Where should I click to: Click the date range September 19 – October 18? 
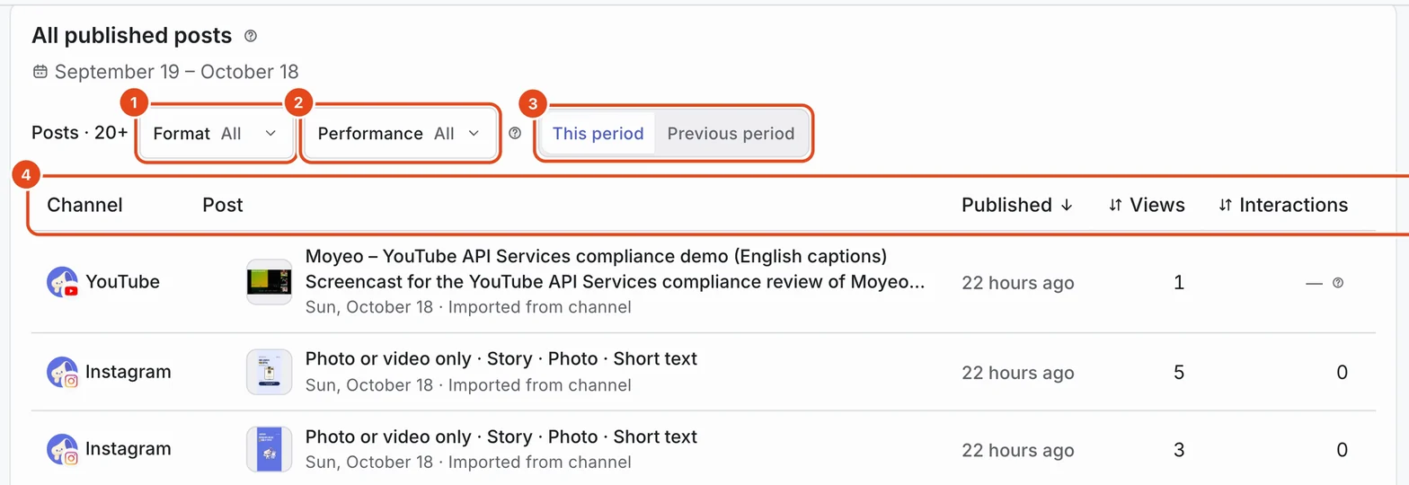(176, 72)
